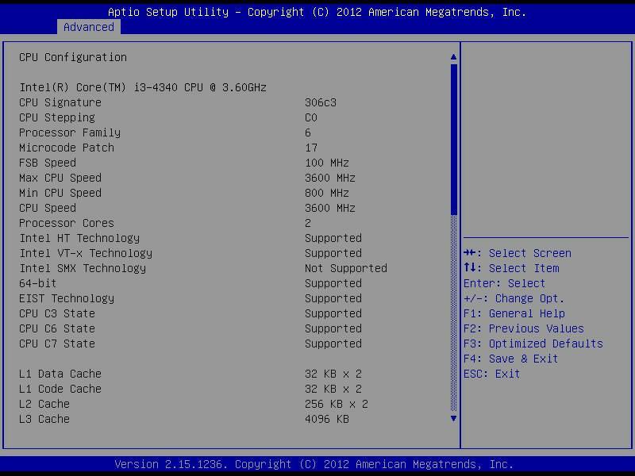Click 'Supported' value for CPU C7 State
The width and height of the screenshot is (635, 476).
click(333, 344)
